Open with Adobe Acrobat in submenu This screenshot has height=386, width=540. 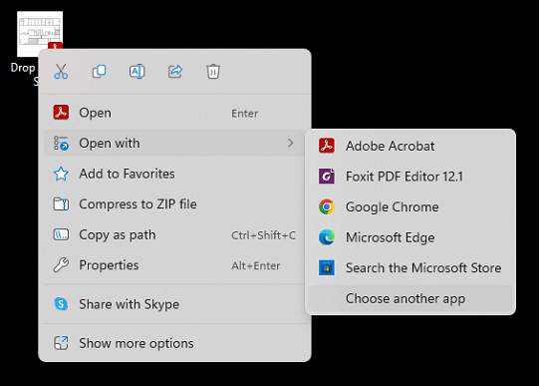[410, 147]
